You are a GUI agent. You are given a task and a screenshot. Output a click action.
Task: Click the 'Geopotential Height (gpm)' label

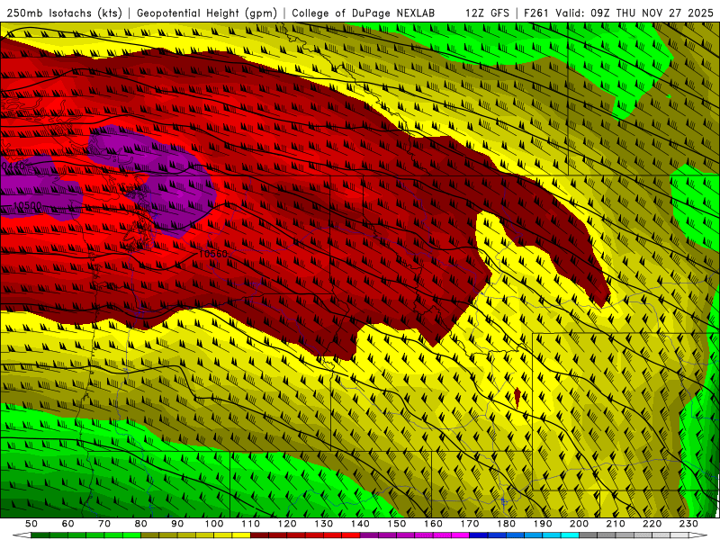click(x=207, y=13)
